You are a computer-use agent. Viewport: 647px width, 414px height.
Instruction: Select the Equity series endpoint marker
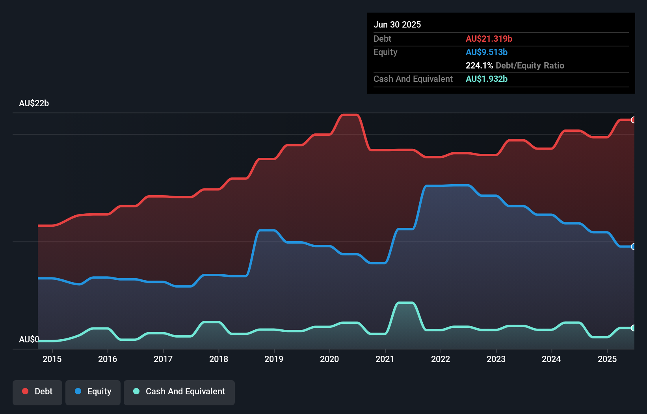point(634,247)
